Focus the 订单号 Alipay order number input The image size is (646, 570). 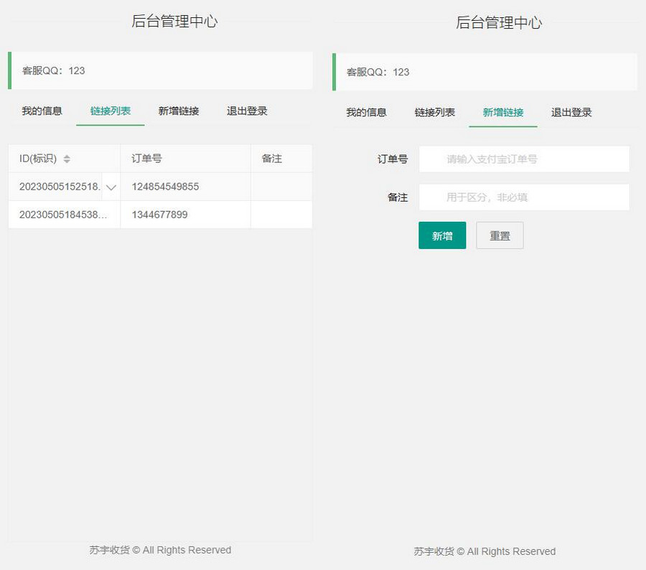pyautogui.click(x=524, y=159)
